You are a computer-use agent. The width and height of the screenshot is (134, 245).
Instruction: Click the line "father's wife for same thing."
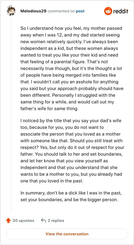click(49, 108)
